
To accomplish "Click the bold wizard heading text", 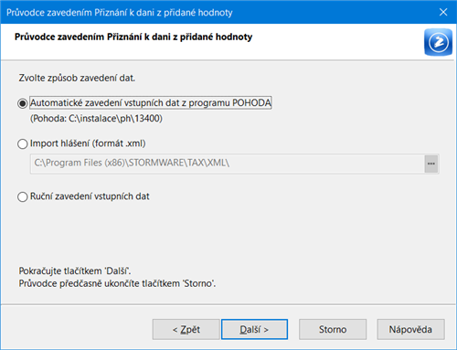I will (133, 37).
